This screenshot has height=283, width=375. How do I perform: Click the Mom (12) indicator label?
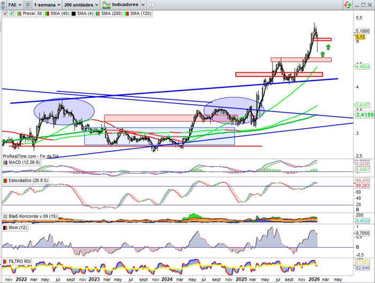tap(18, 228)
